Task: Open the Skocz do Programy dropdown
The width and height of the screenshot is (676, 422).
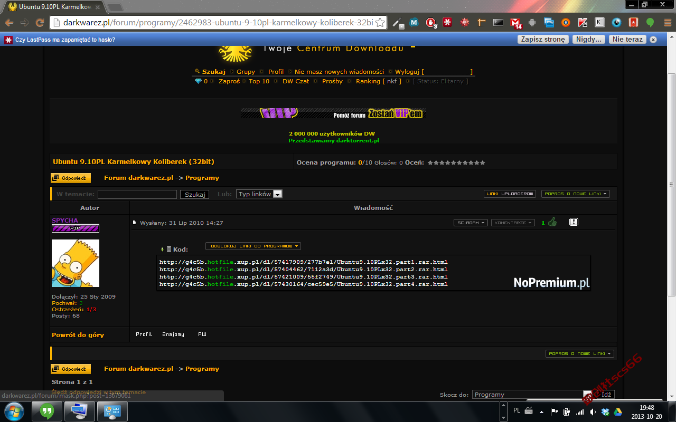Action: [532, 395]
